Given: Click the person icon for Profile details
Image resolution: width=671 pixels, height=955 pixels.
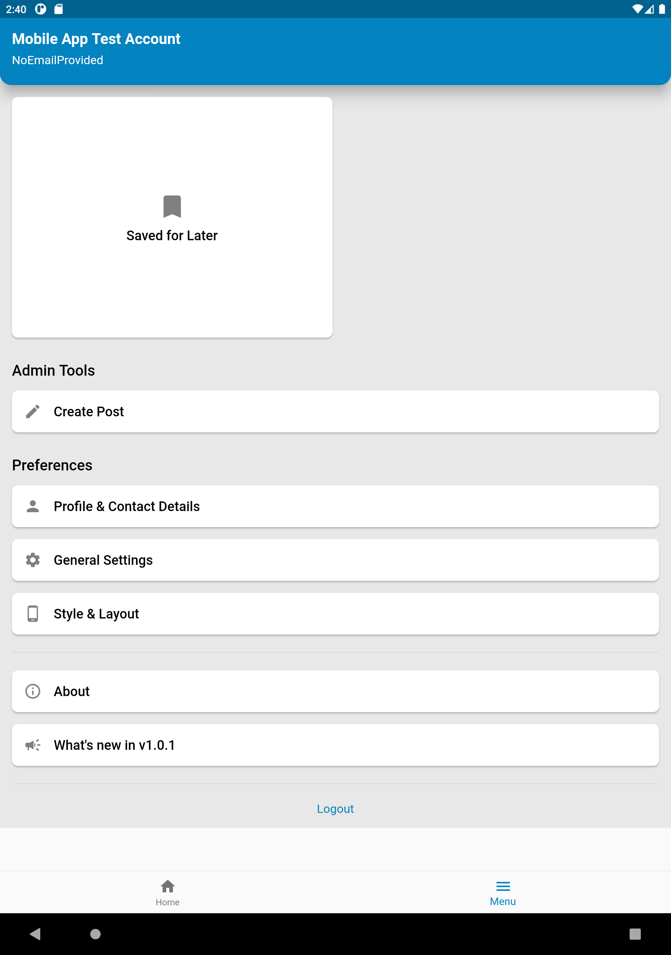Looking at the screenshot, I should pos(33,506).
